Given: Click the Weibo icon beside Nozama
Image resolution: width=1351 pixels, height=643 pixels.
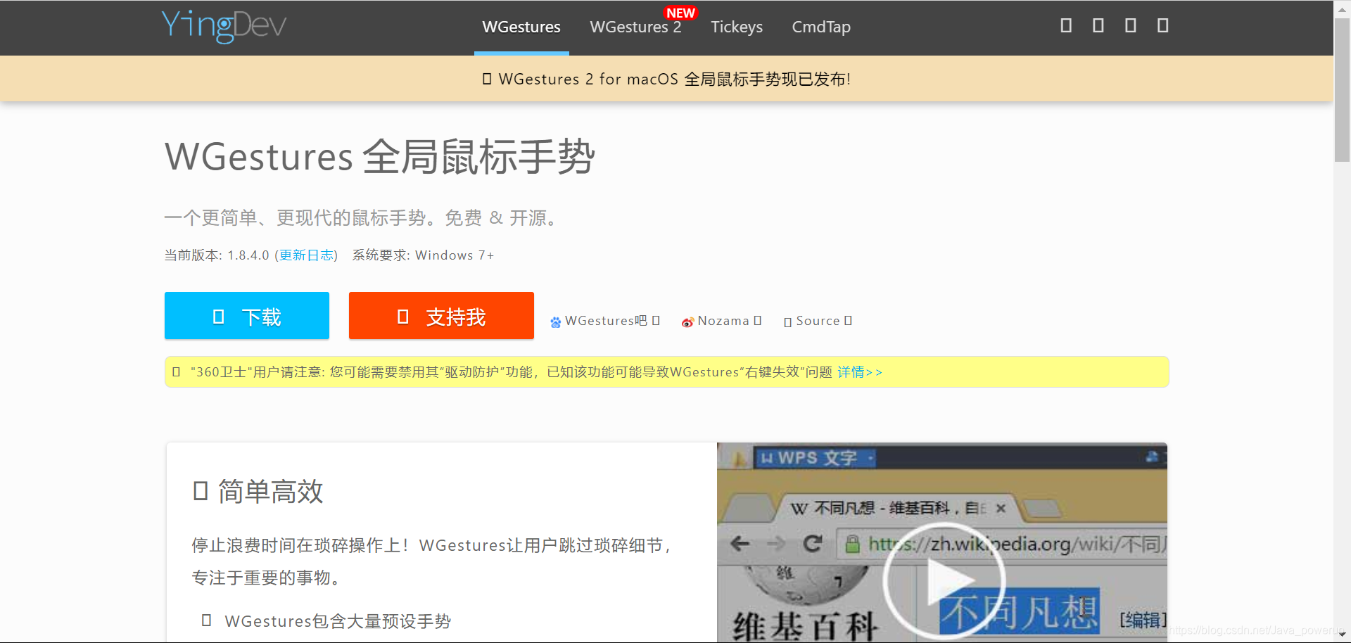Looking at the screenshot, I should [687, 322].
